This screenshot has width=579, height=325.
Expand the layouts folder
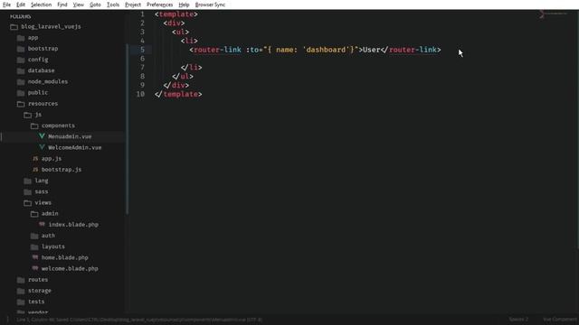coord(52,246)
